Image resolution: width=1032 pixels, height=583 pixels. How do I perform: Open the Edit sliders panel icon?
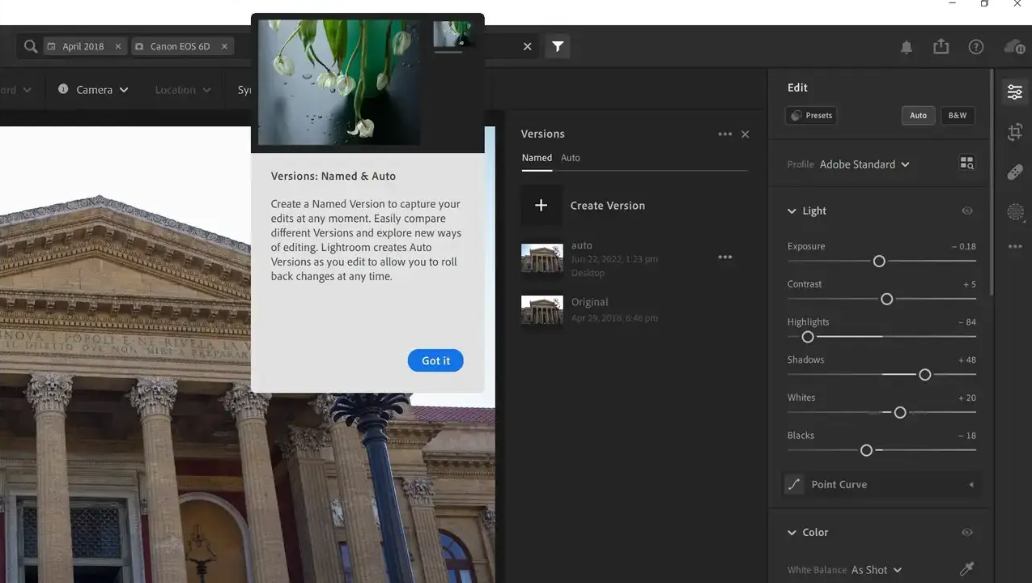pos(1014,92)
